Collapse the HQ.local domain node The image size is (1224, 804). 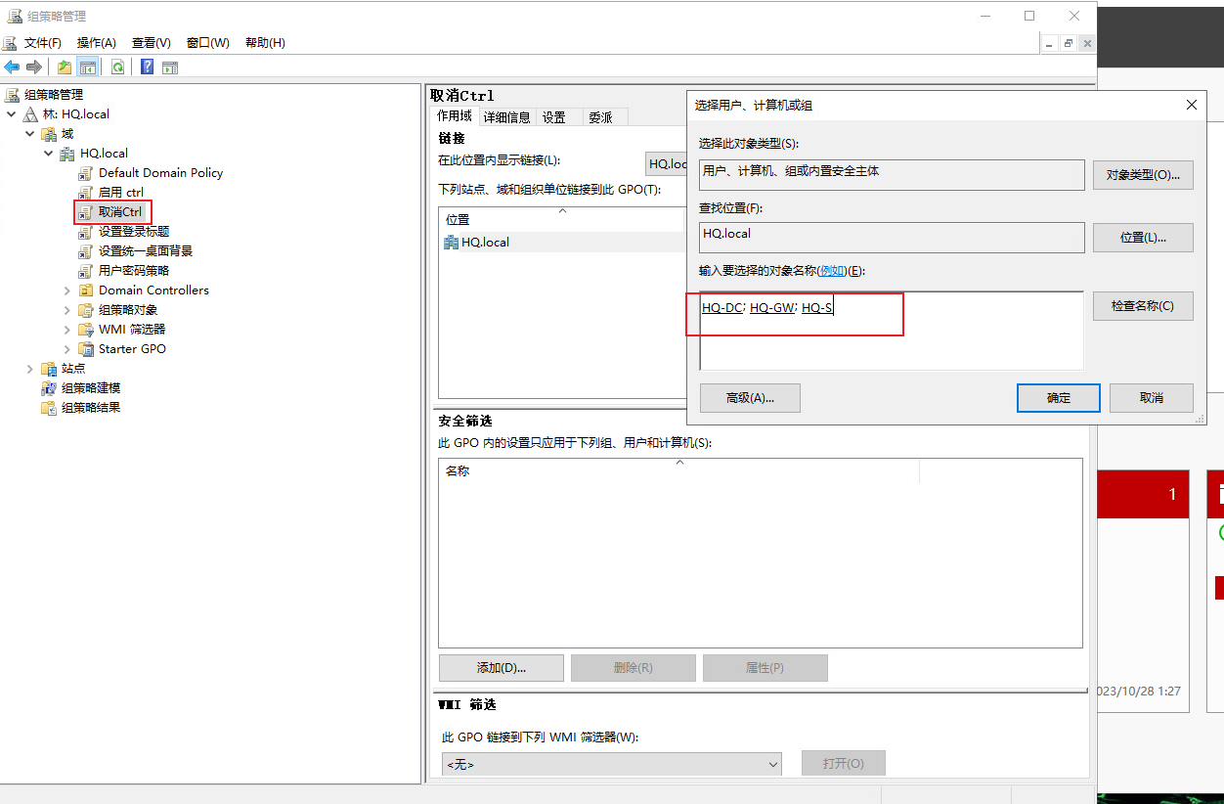coord(49,154)
